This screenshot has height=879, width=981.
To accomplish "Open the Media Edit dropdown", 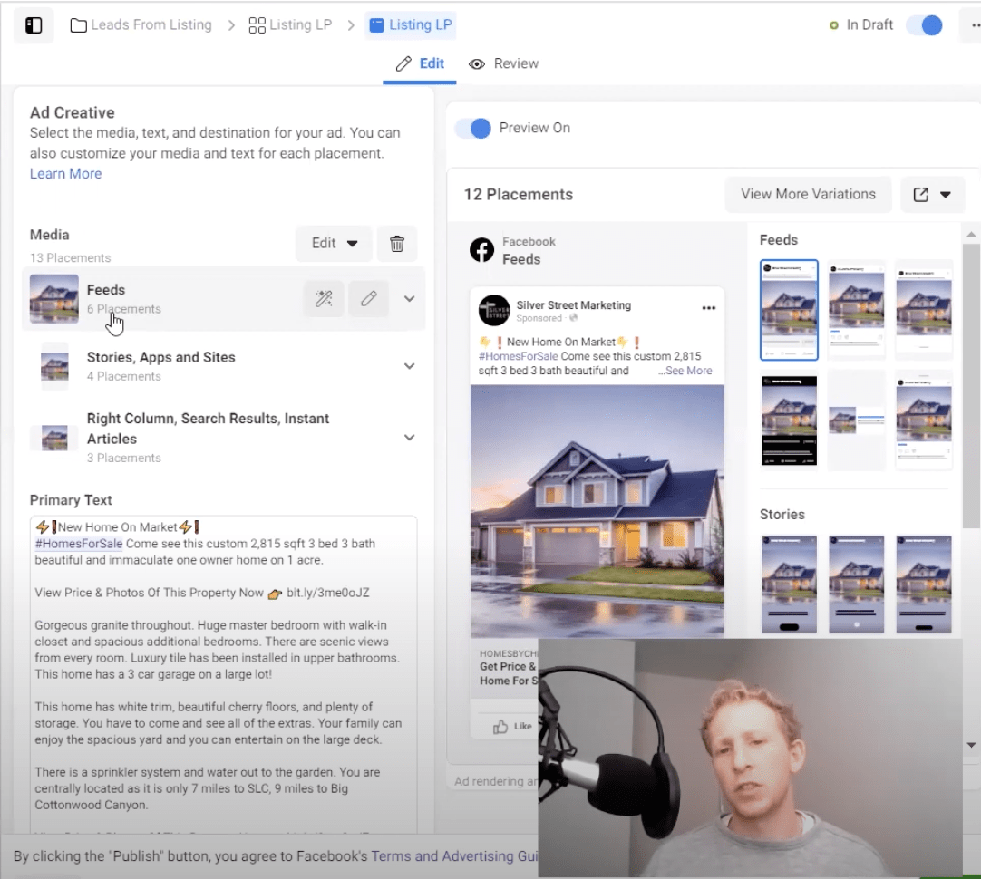I will (334, 243).
